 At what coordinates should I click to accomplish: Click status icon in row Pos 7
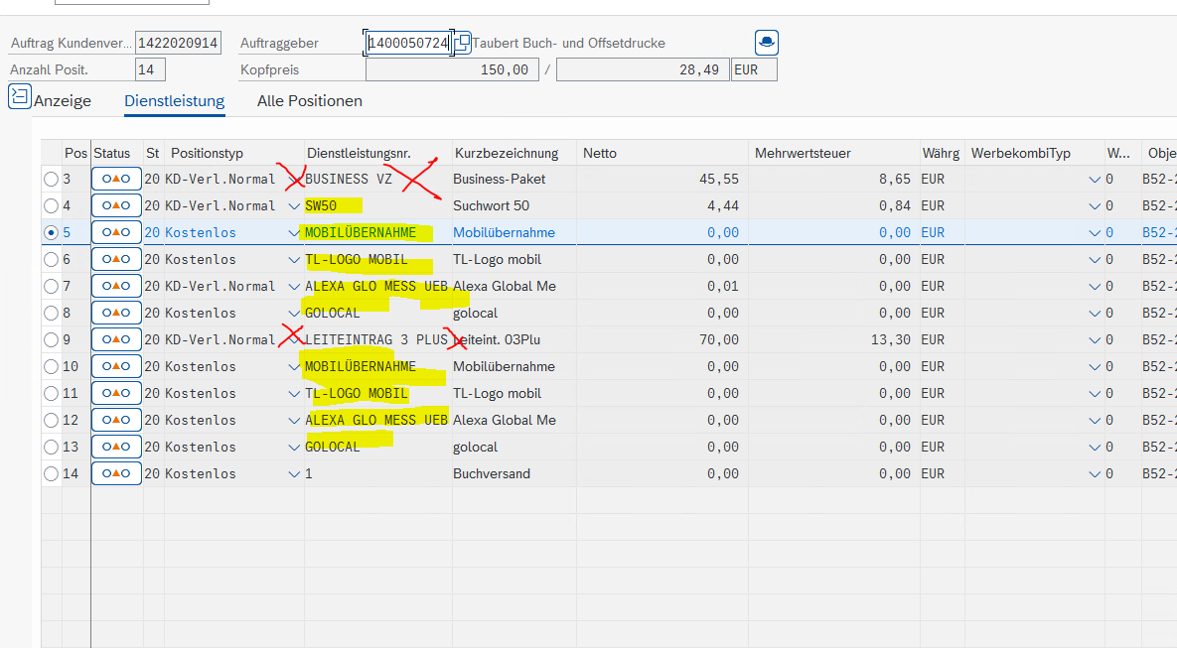tap(116, 286)
